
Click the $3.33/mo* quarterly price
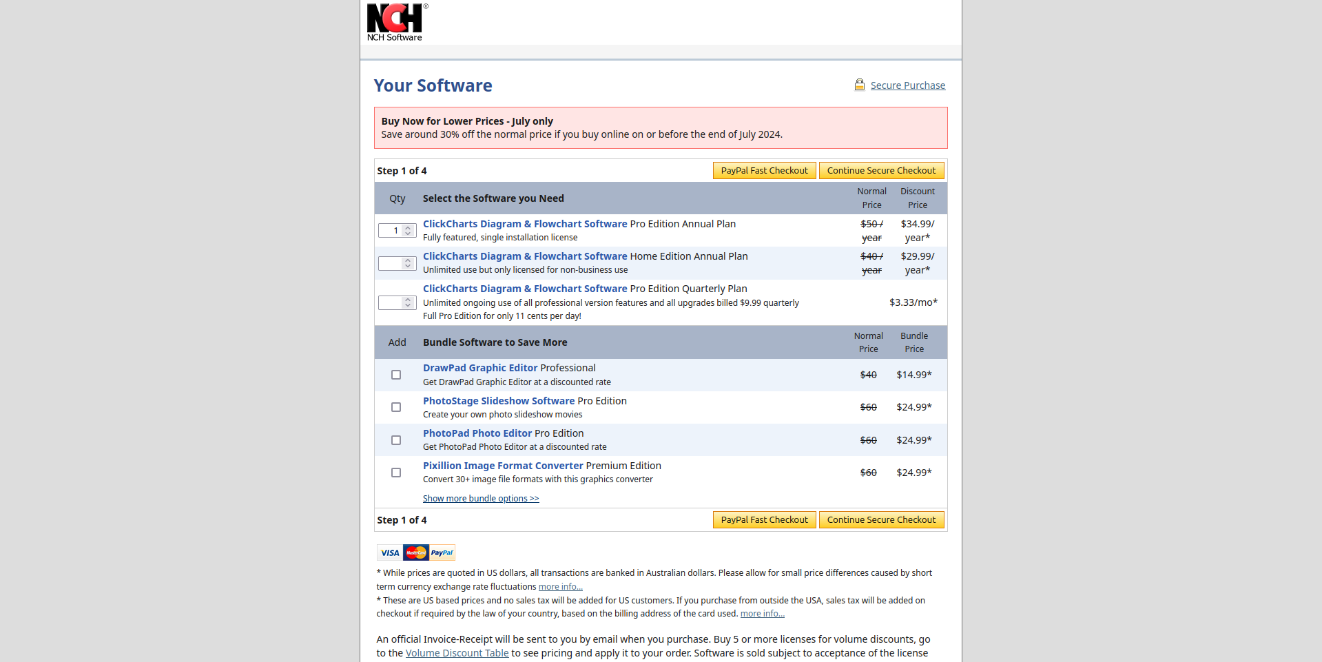point(913,302)
